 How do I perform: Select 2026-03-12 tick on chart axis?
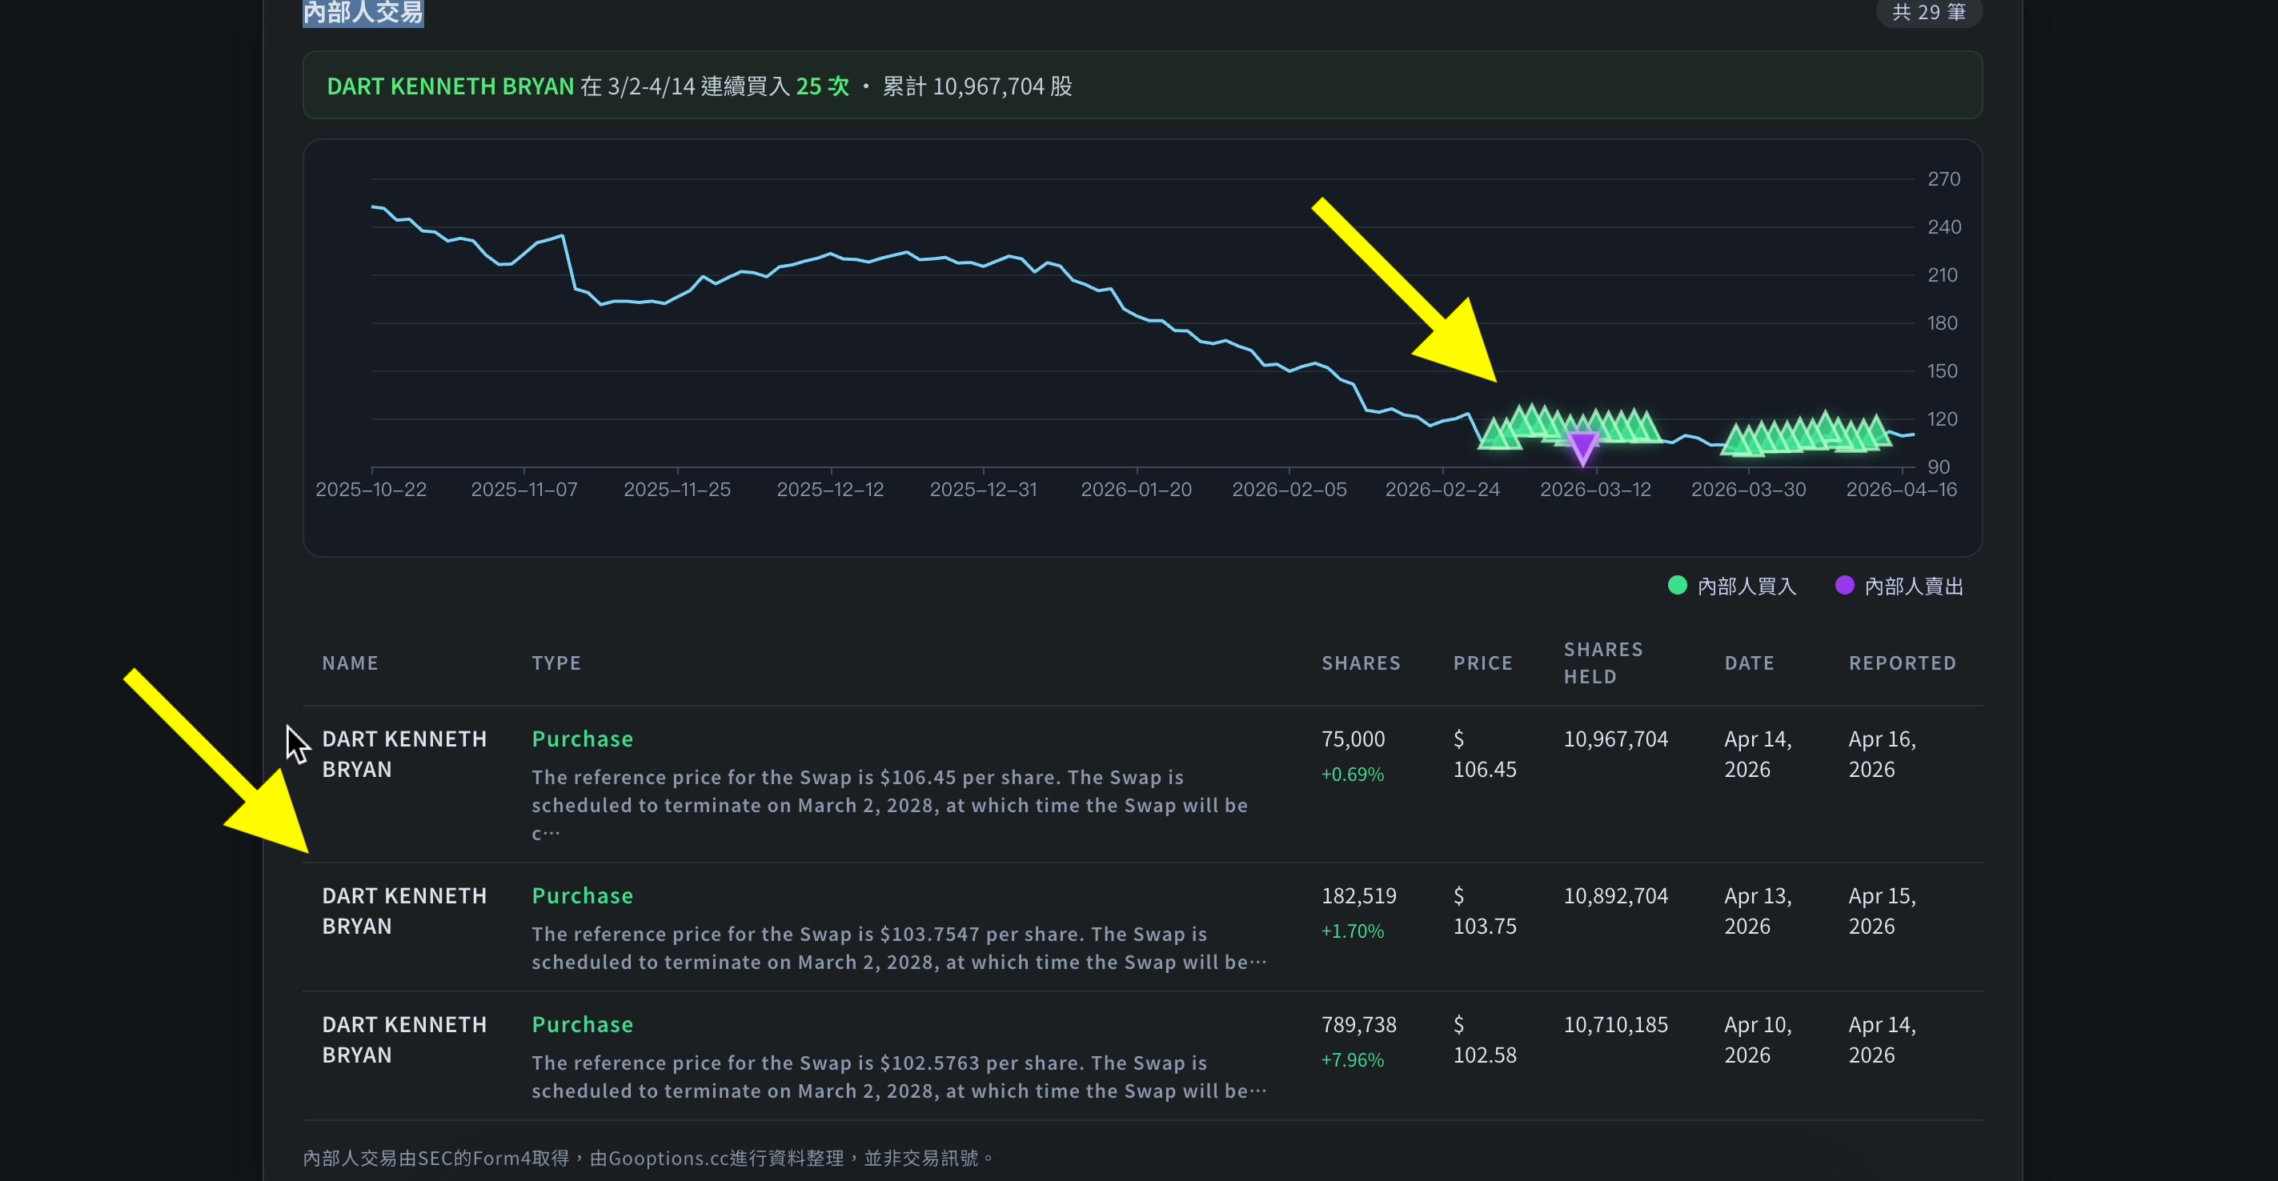pos(1595,489)
